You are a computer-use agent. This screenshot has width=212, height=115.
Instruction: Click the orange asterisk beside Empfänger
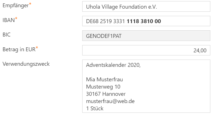click(30, 4)
